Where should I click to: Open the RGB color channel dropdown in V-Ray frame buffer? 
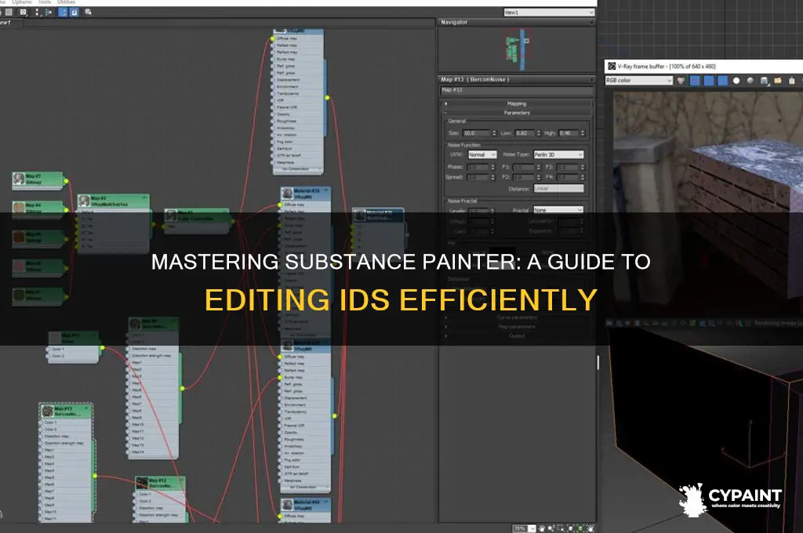pyautogui.click(x=638, y=81)
